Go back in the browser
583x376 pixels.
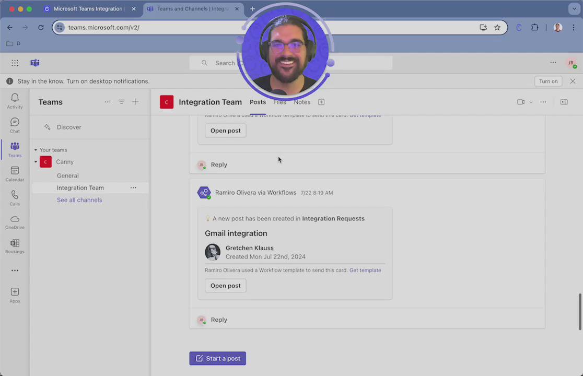(x=10, y=27)
